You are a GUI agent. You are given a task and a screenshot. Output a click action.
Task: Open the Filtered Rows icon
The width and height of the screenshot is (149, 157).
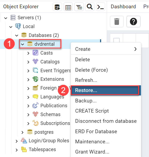click(79, 7)
